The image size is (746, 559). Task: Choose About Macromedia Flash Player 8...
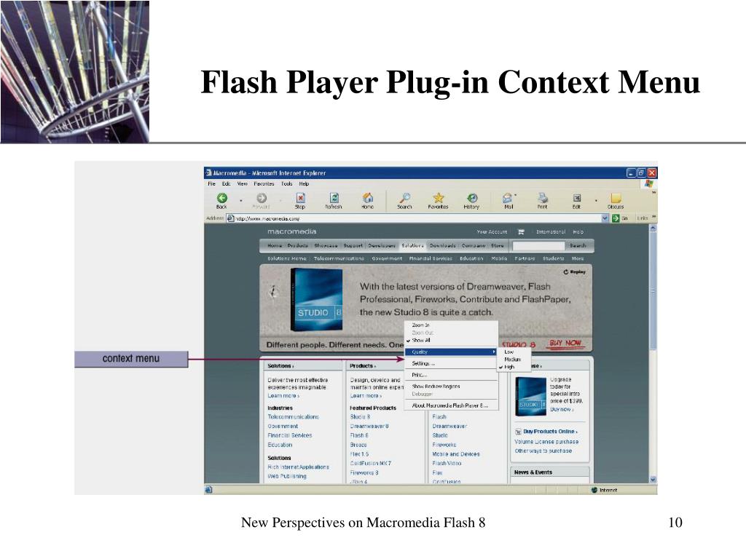click(x=449, y=405)
